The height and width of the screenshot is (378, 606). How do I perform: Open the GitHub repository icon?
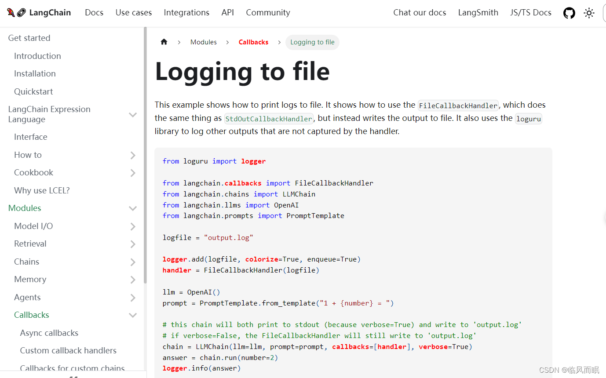(569, 13)
